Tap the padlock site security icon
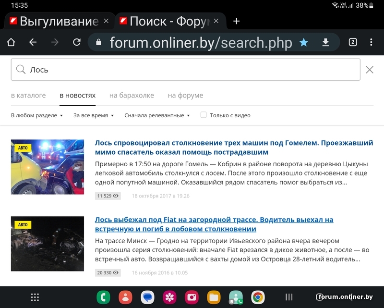Screen dimensions: 384x308 (x=99, y=42)
